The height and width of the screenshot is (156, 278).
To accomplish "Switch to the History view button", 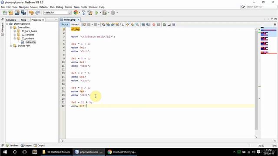I will tap(75, 24).
